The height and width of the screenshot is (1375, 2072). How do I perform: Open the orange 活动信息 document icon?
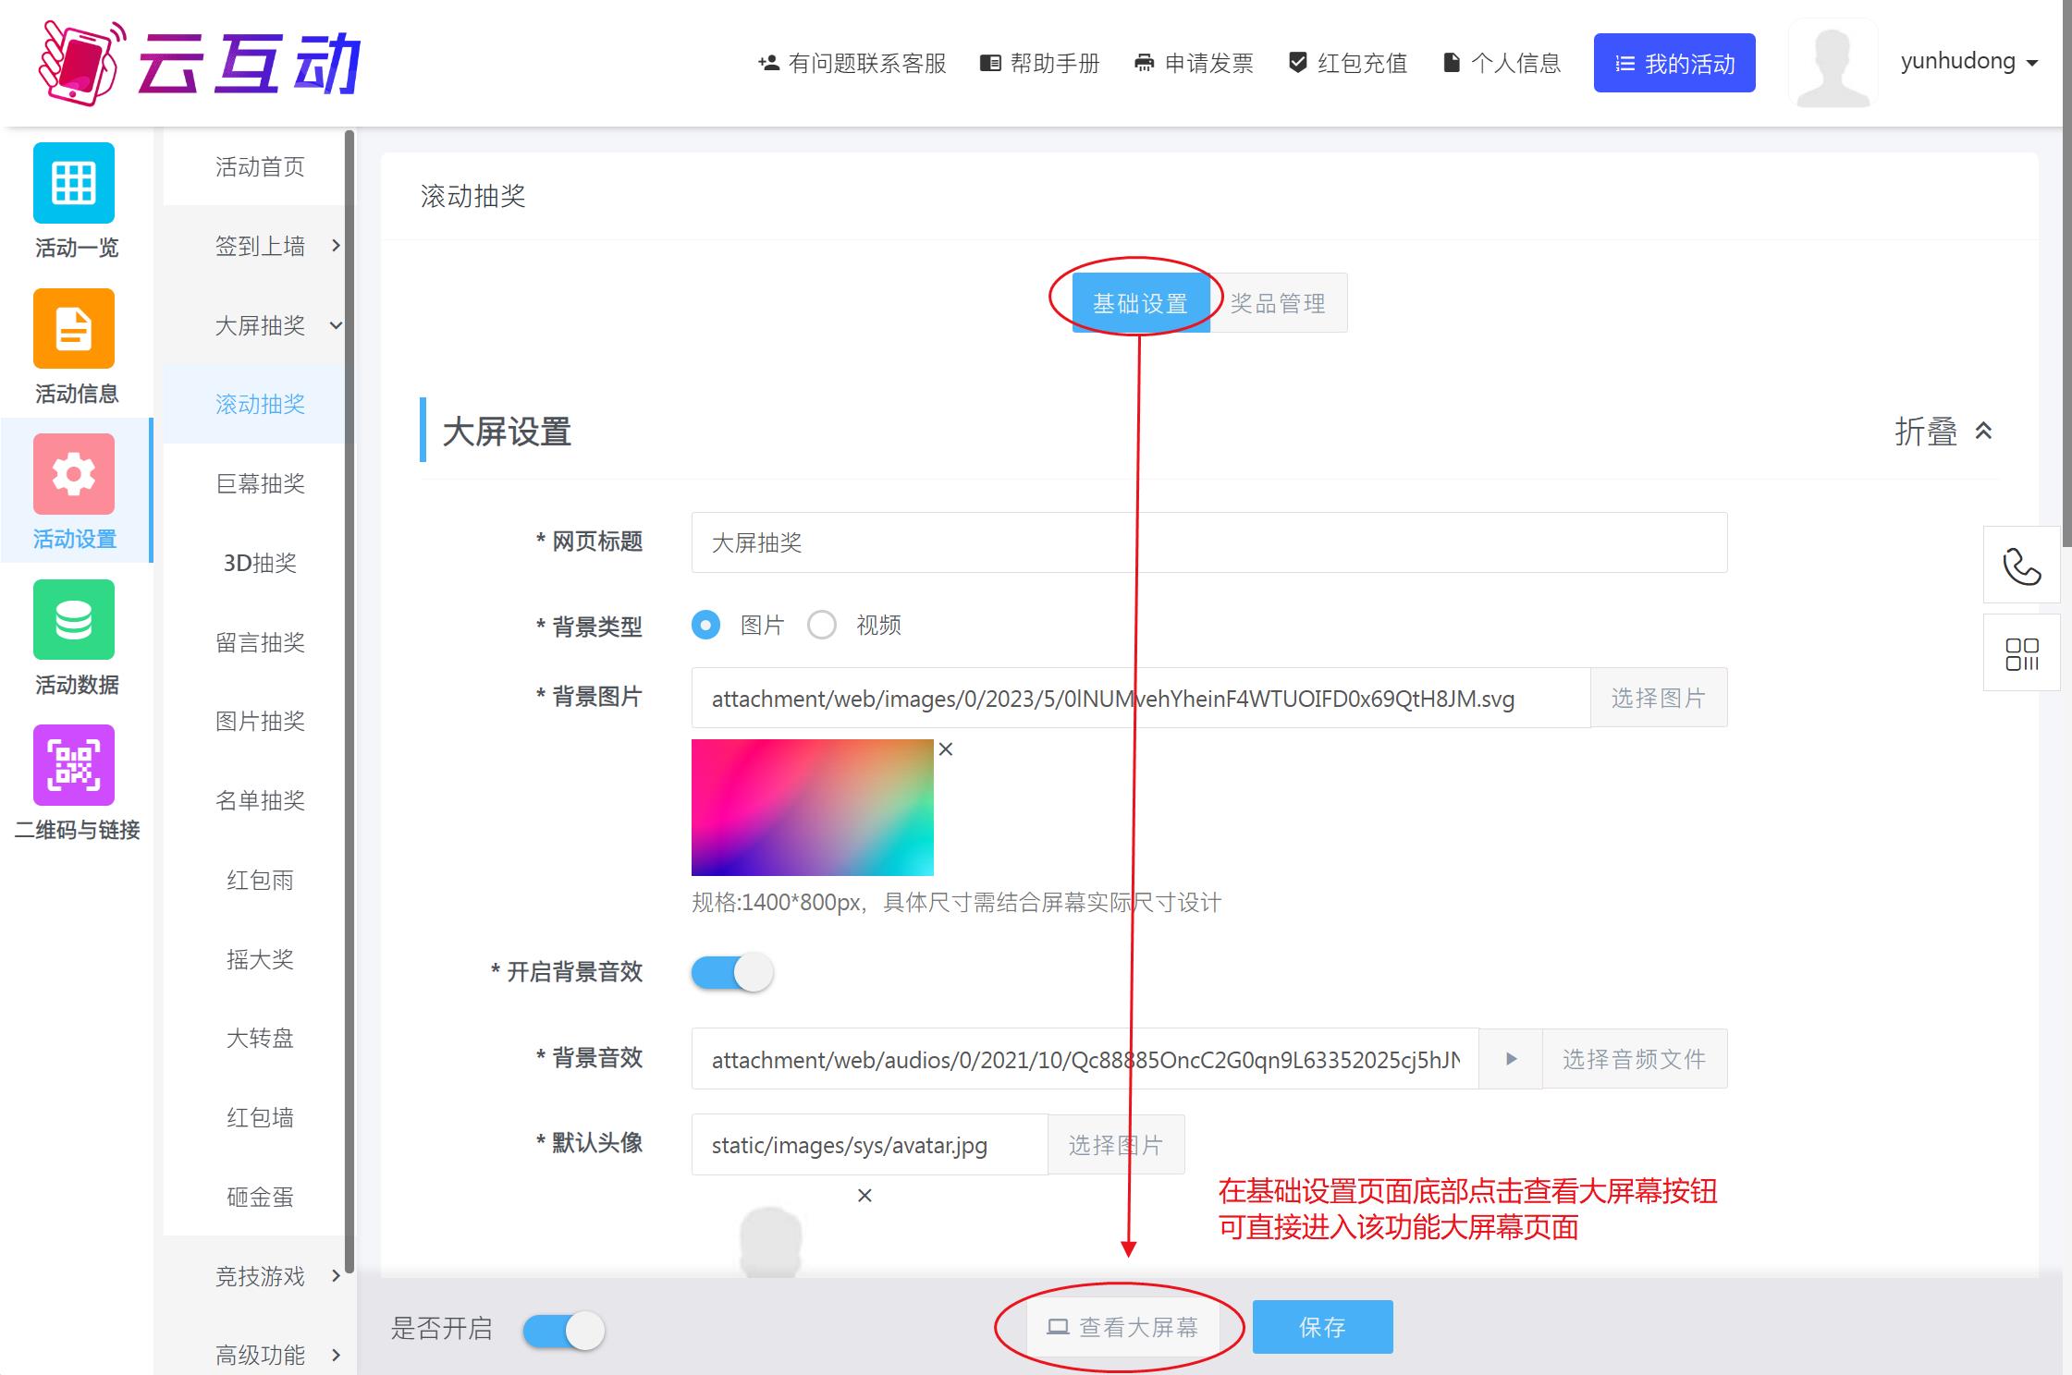[x=74, y=329]
